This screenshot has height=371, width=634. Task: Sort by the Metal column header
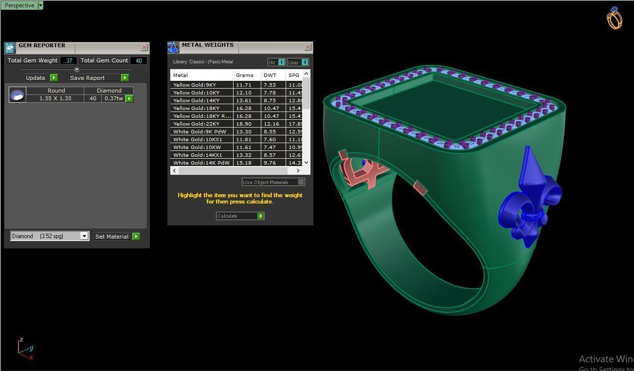click(201, 75)
